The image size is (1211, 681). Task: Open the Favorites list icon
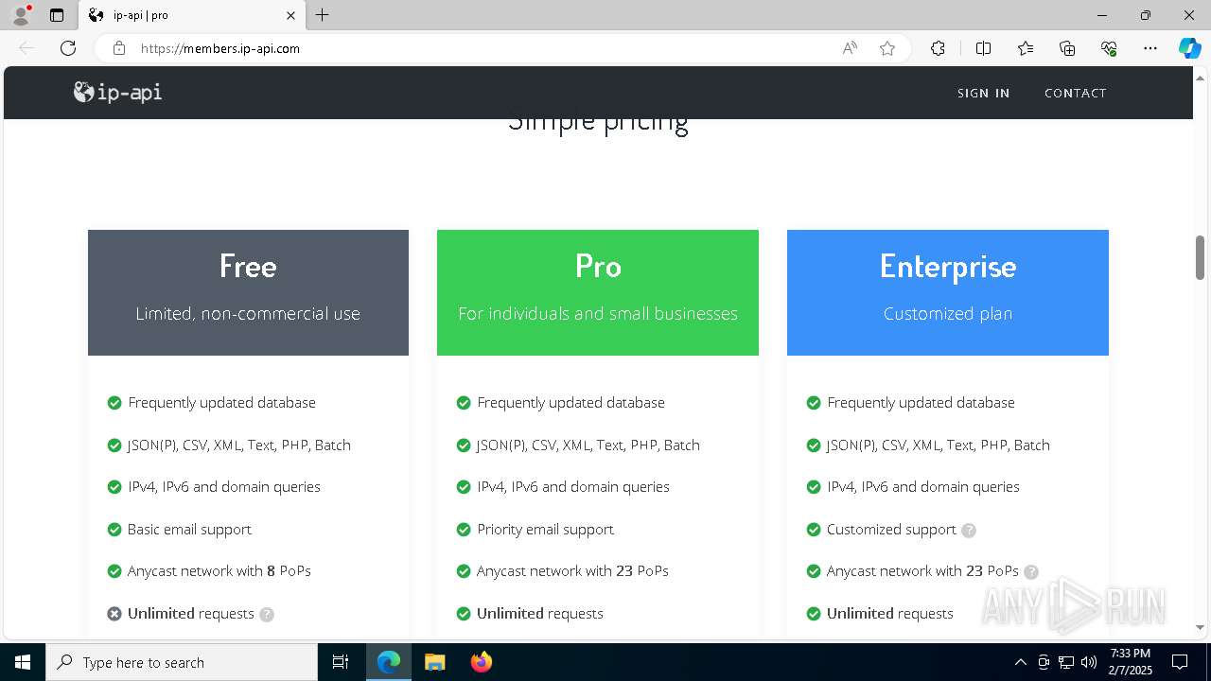click(1026, 48)
